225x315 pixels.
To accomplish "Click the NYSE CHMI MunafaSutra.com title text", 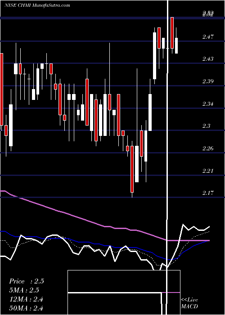I will tap(37, 5).
